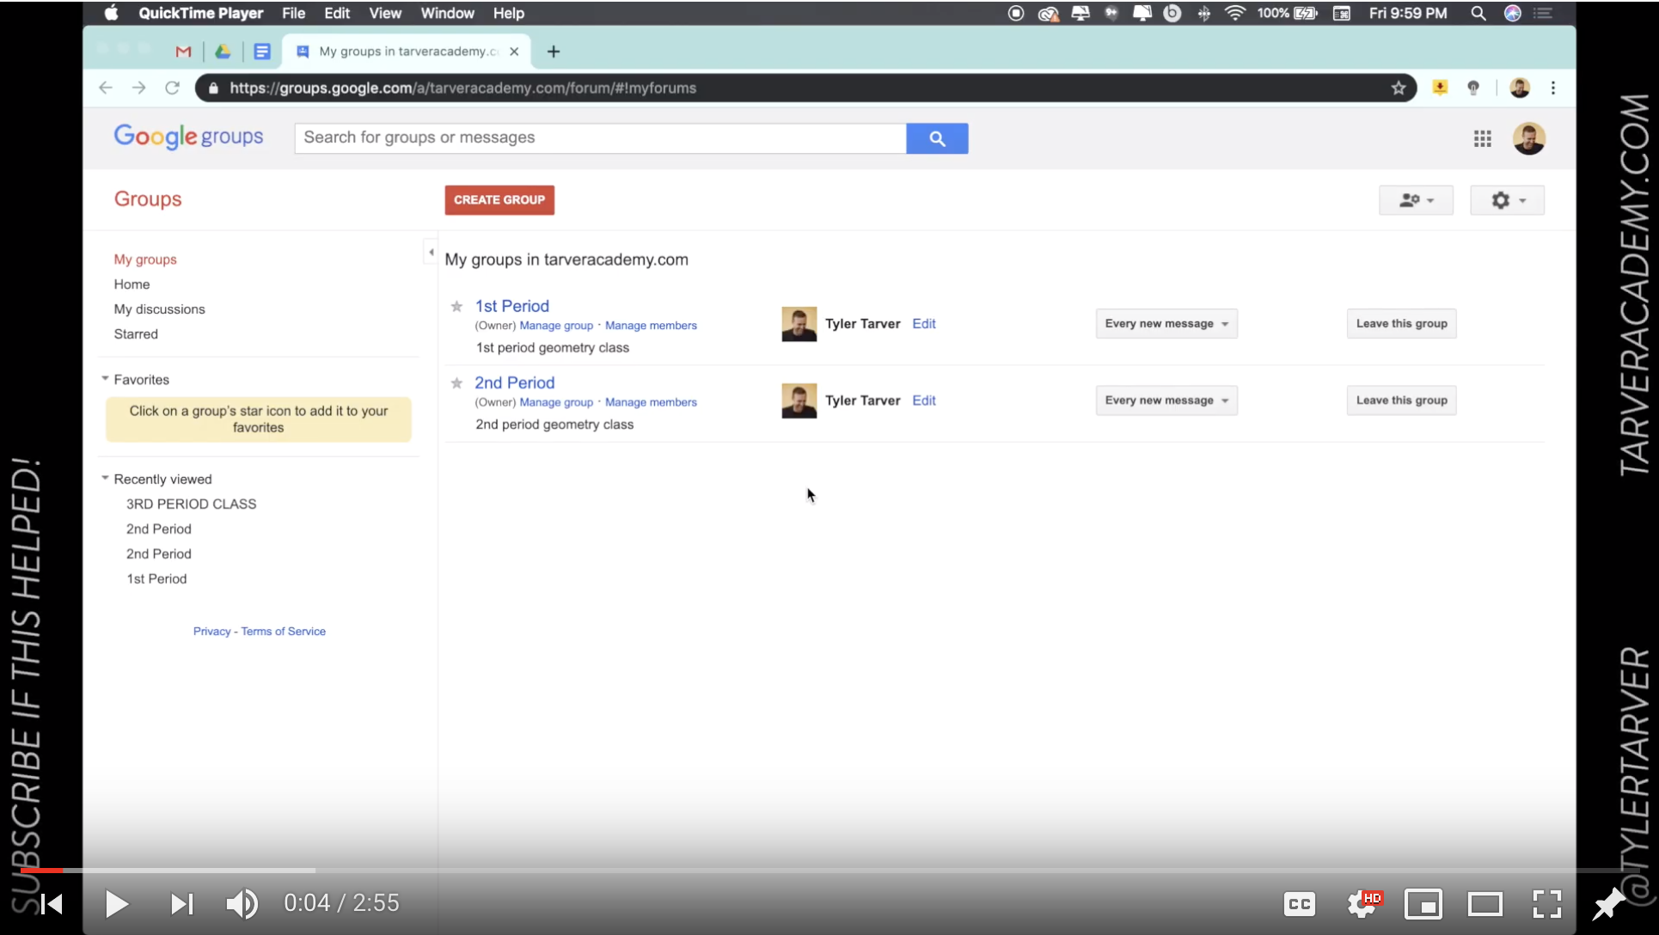This screenshot has height=935, width=1659.
Task: Open the Google apps grid
Action: [1482, 138]
